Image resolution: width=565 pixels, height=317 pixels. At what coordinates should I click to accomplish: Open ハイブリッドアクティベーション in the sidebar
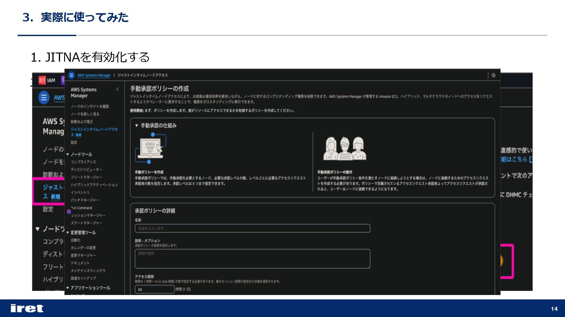[94, 185]
